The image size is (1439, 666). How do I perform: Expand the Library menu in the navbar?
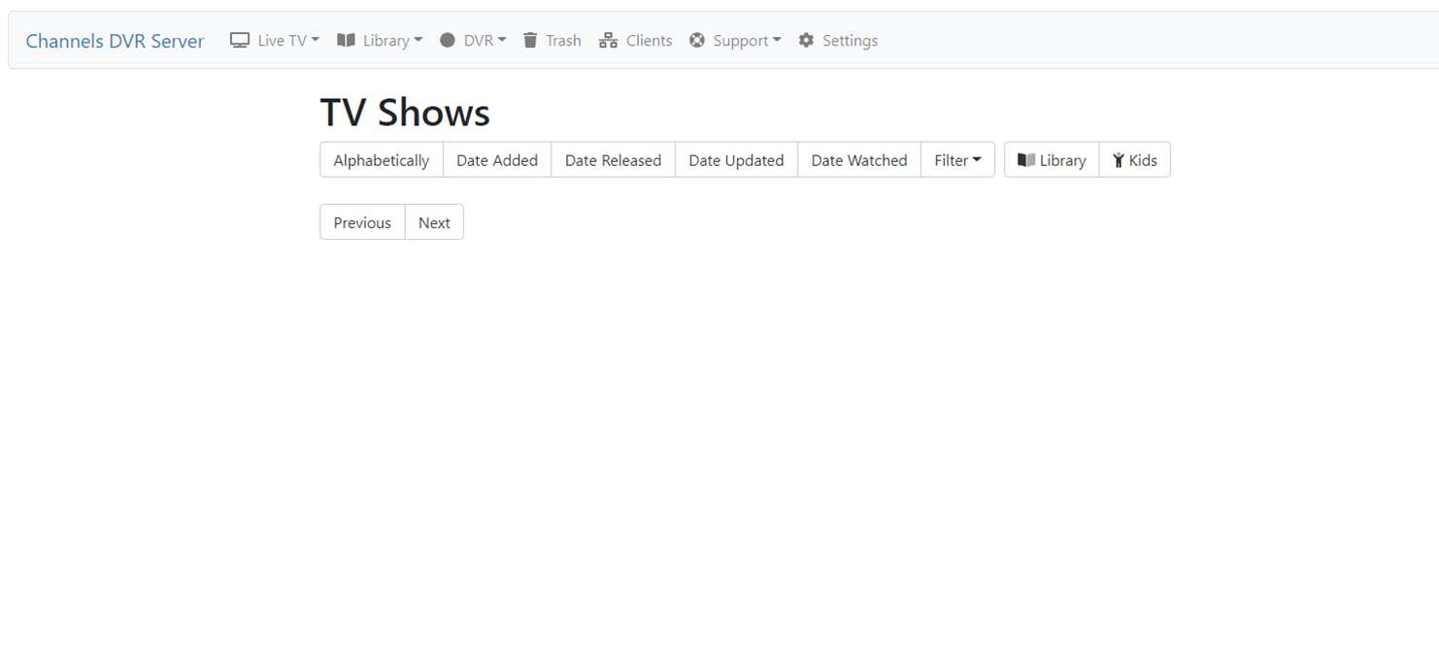point(380,41)
